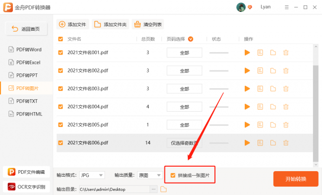Open page selection 全部 for 2021文件名001.pdf
Viewport: 322px width, 195px height.
(184, 53)
